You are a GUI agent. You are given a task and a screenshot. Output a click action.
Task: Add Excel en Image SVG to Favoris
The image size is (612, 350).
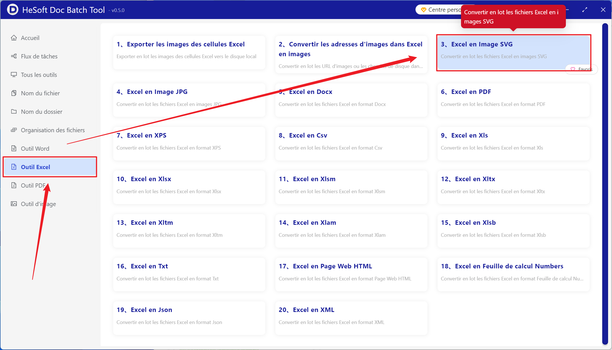pos(582,69)
